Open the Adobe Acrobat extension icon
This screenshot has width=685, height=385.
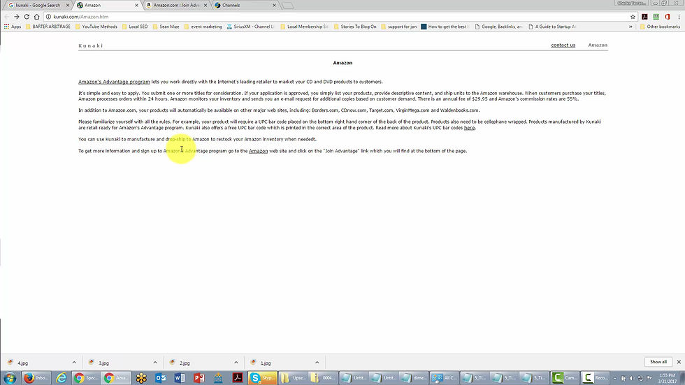click(644, 17)
